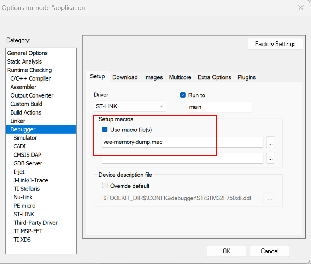This screenshot has height=264, width=311.
Task: View the Extra Options tab
Action: [x=214, y=77]
